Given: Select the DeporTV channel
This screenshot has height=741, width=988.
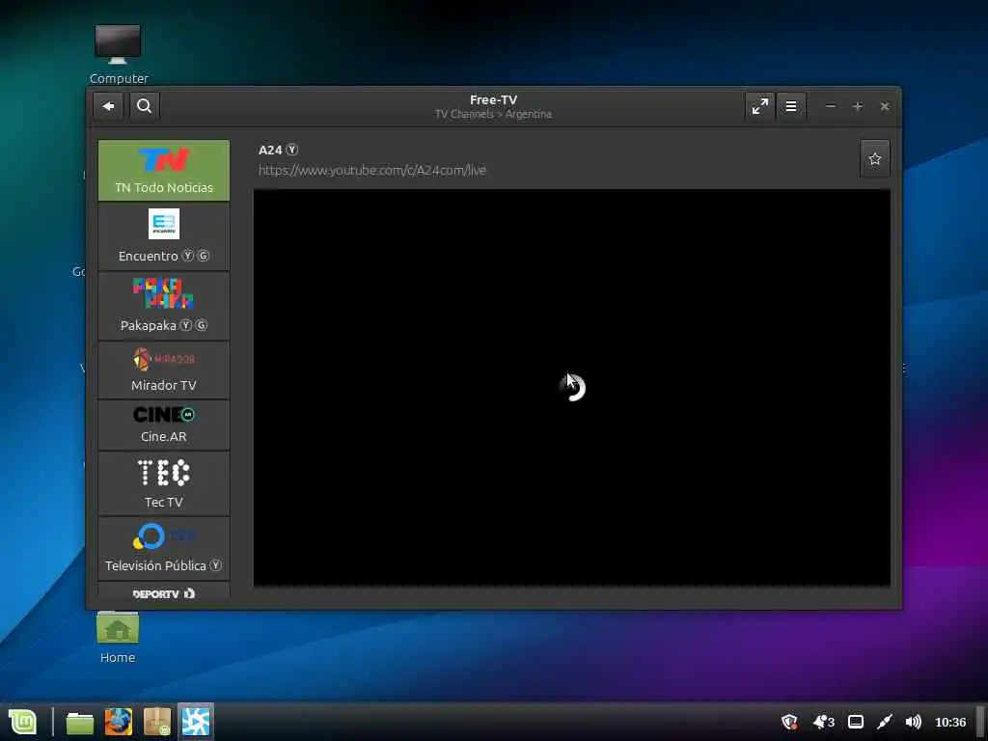Looking at the screenshot, I should click(164, 591).
